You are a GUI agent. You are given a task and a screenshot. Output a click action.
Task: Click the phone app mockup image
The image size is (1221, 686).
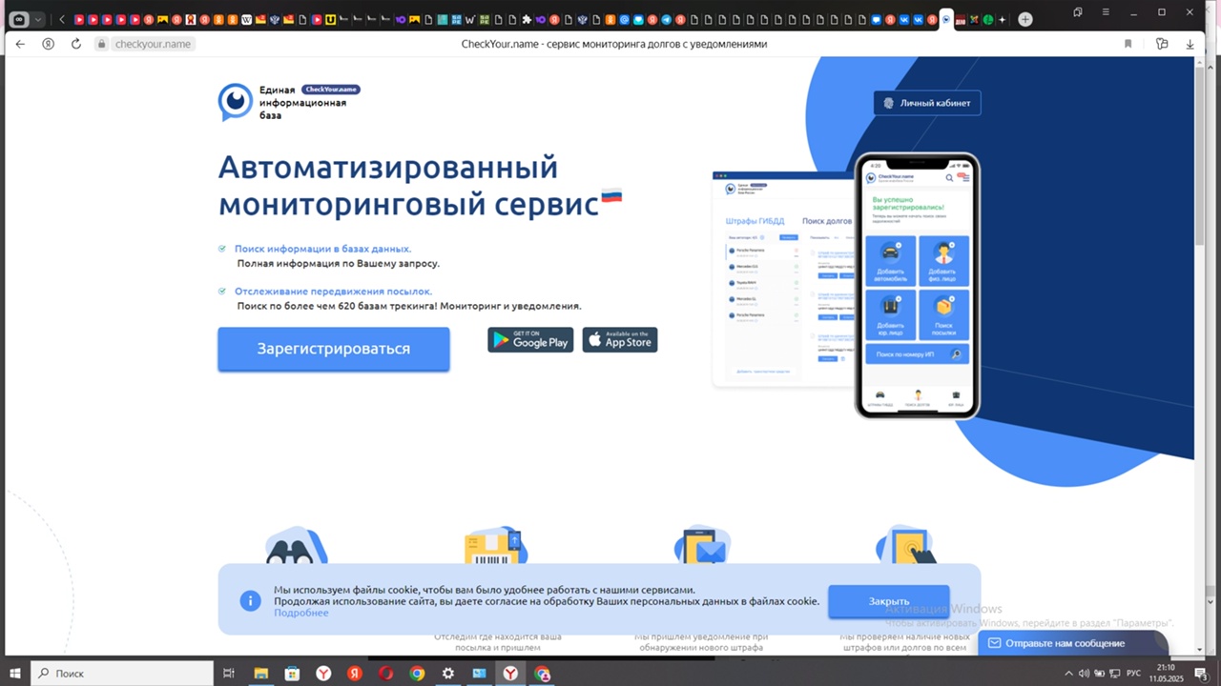tap(918, 286)
